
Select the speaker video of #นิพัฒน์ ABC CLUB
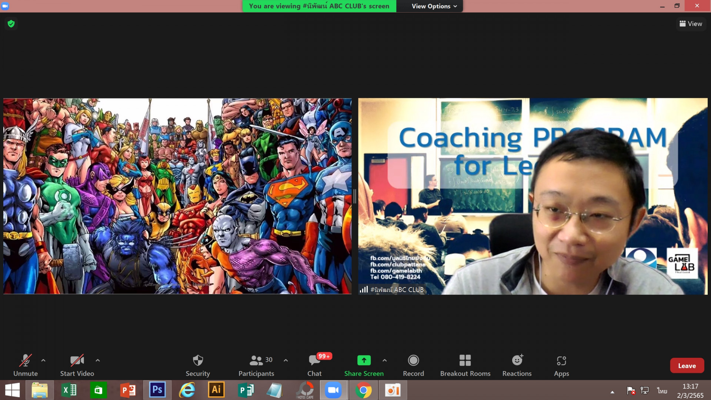[533, 196]
